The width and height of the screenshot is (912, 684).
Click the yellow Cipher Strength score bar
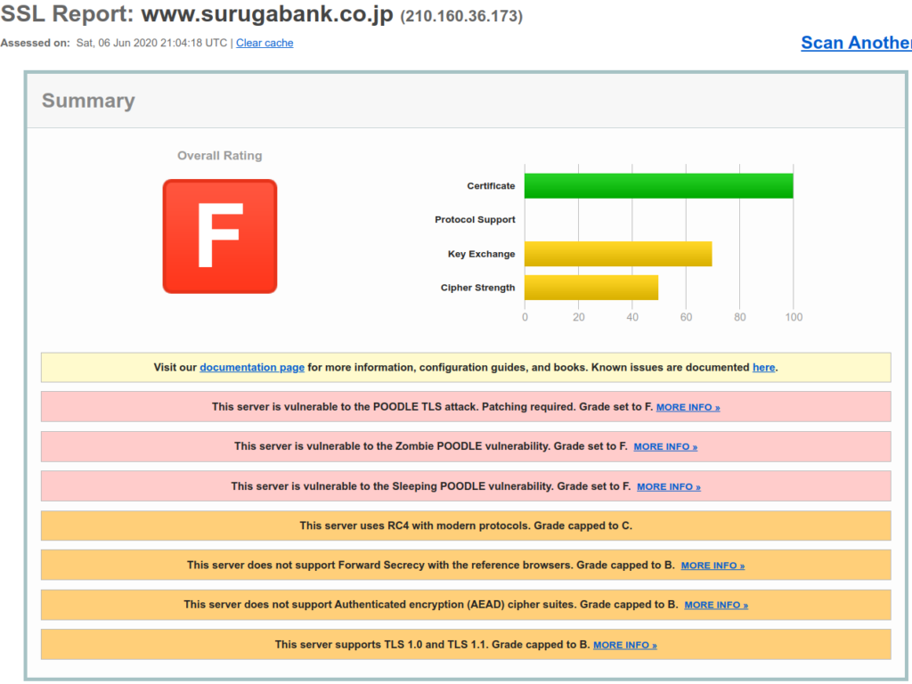(x=591, y=288)
